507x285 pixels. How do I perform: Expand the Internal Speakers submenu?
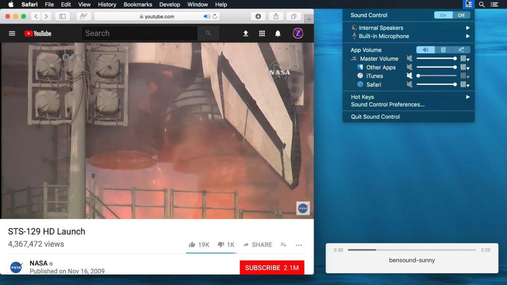click(467, 28)
